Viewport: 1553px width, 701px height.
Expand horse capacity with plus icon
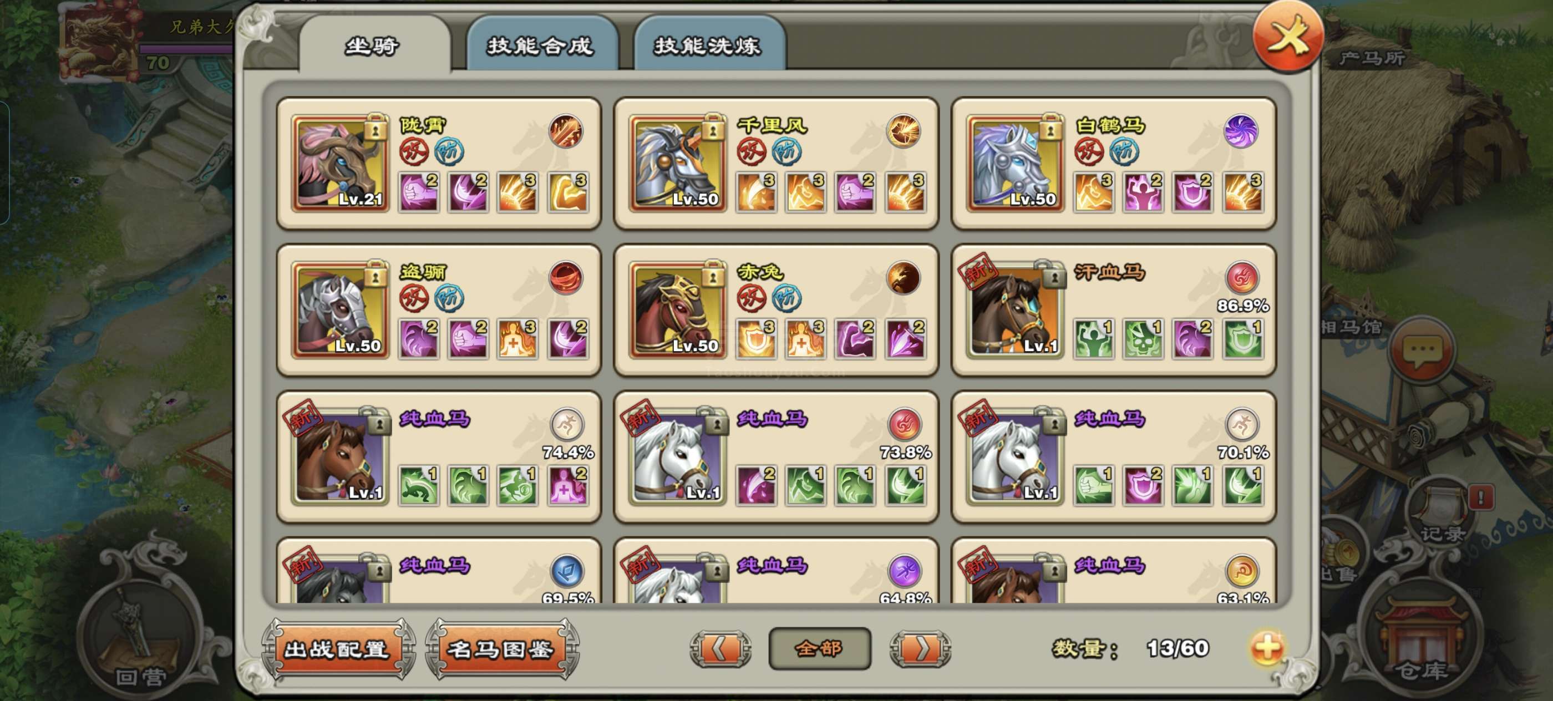coord(1266,648)
